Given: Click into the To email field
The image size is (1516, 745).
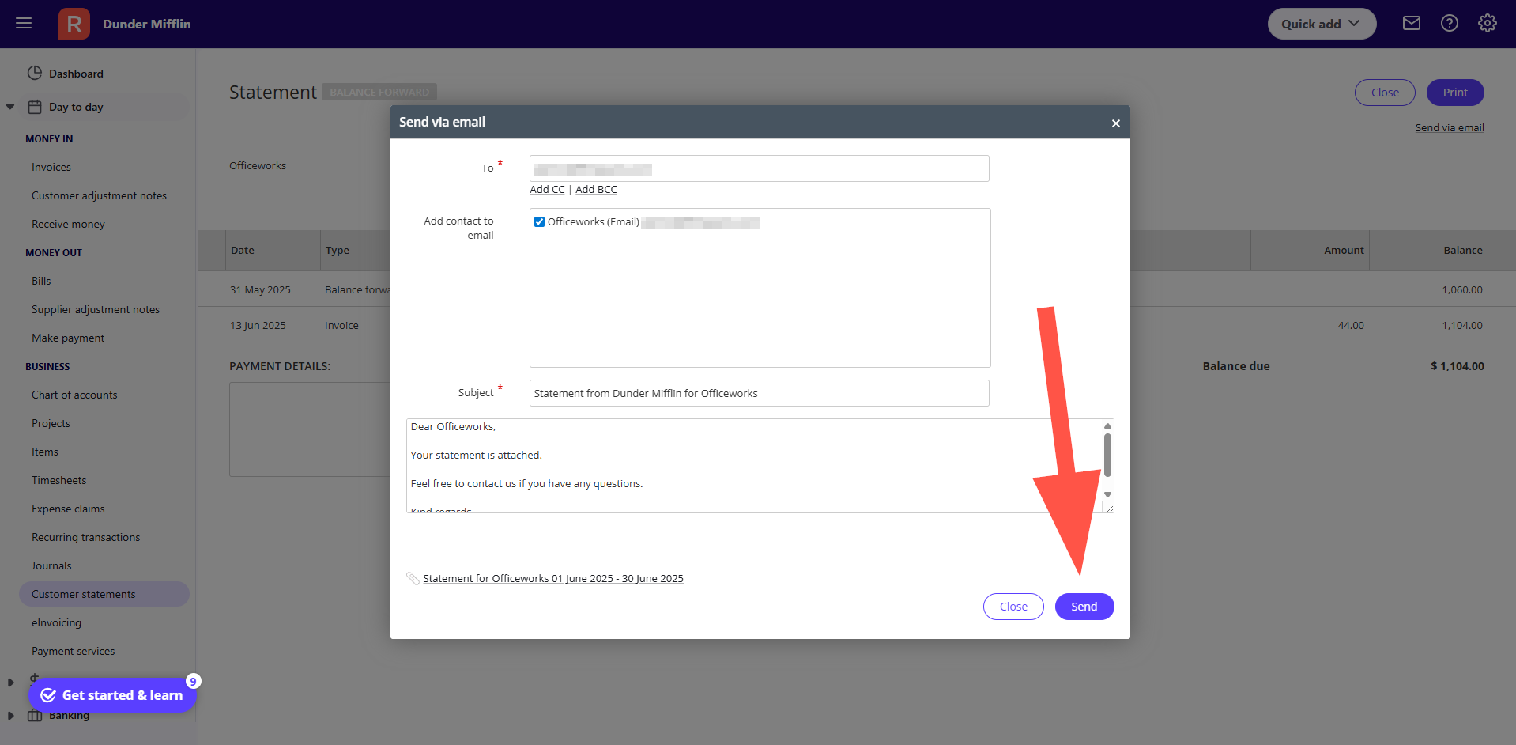Looking at the screenshot, I should tap(759, 168).
